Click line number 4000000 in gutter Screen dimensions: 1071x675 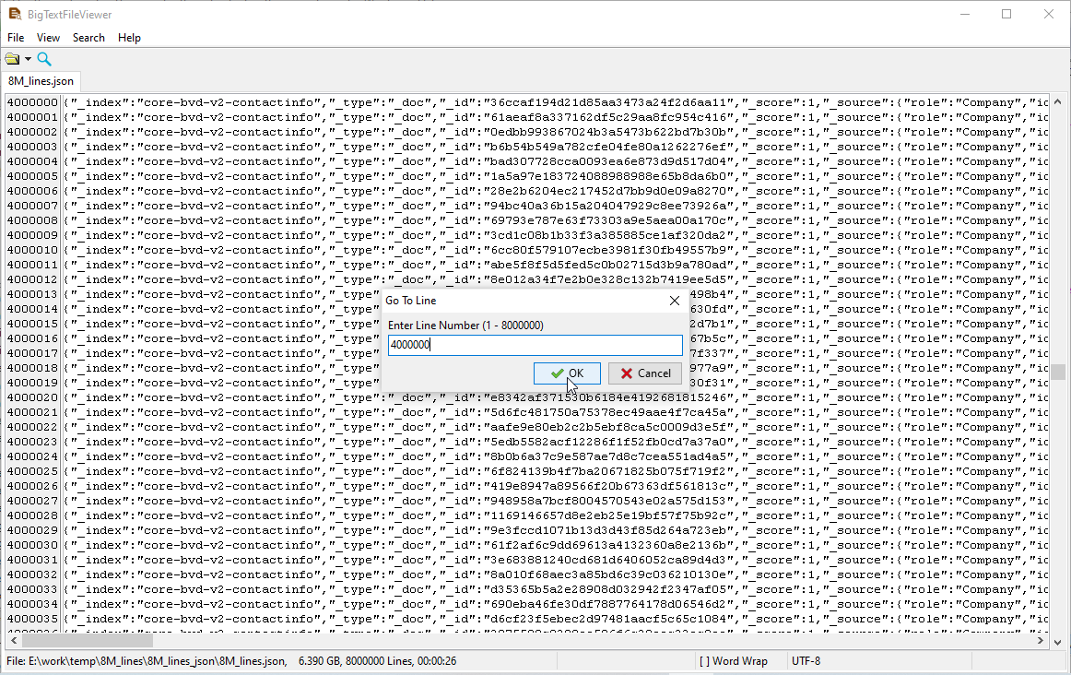32,102
